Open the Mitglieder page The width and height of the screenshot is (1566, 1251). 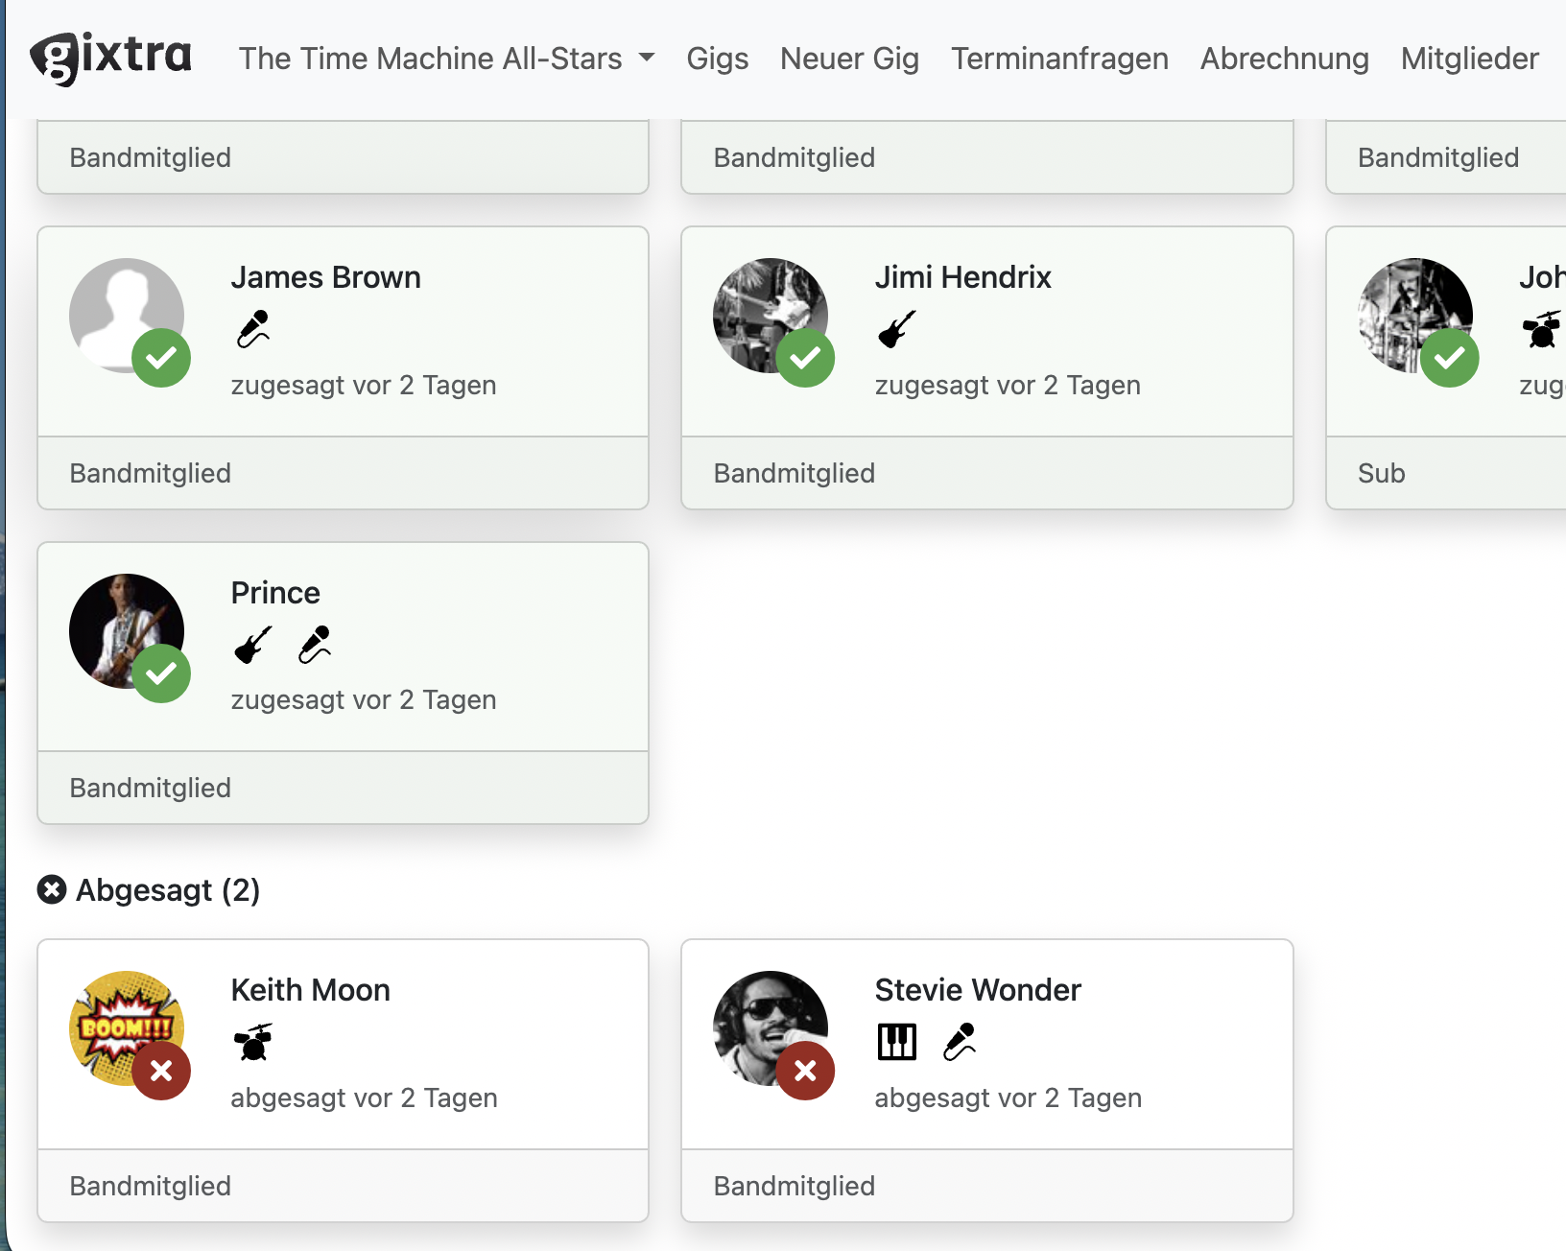coord(1469,59)
